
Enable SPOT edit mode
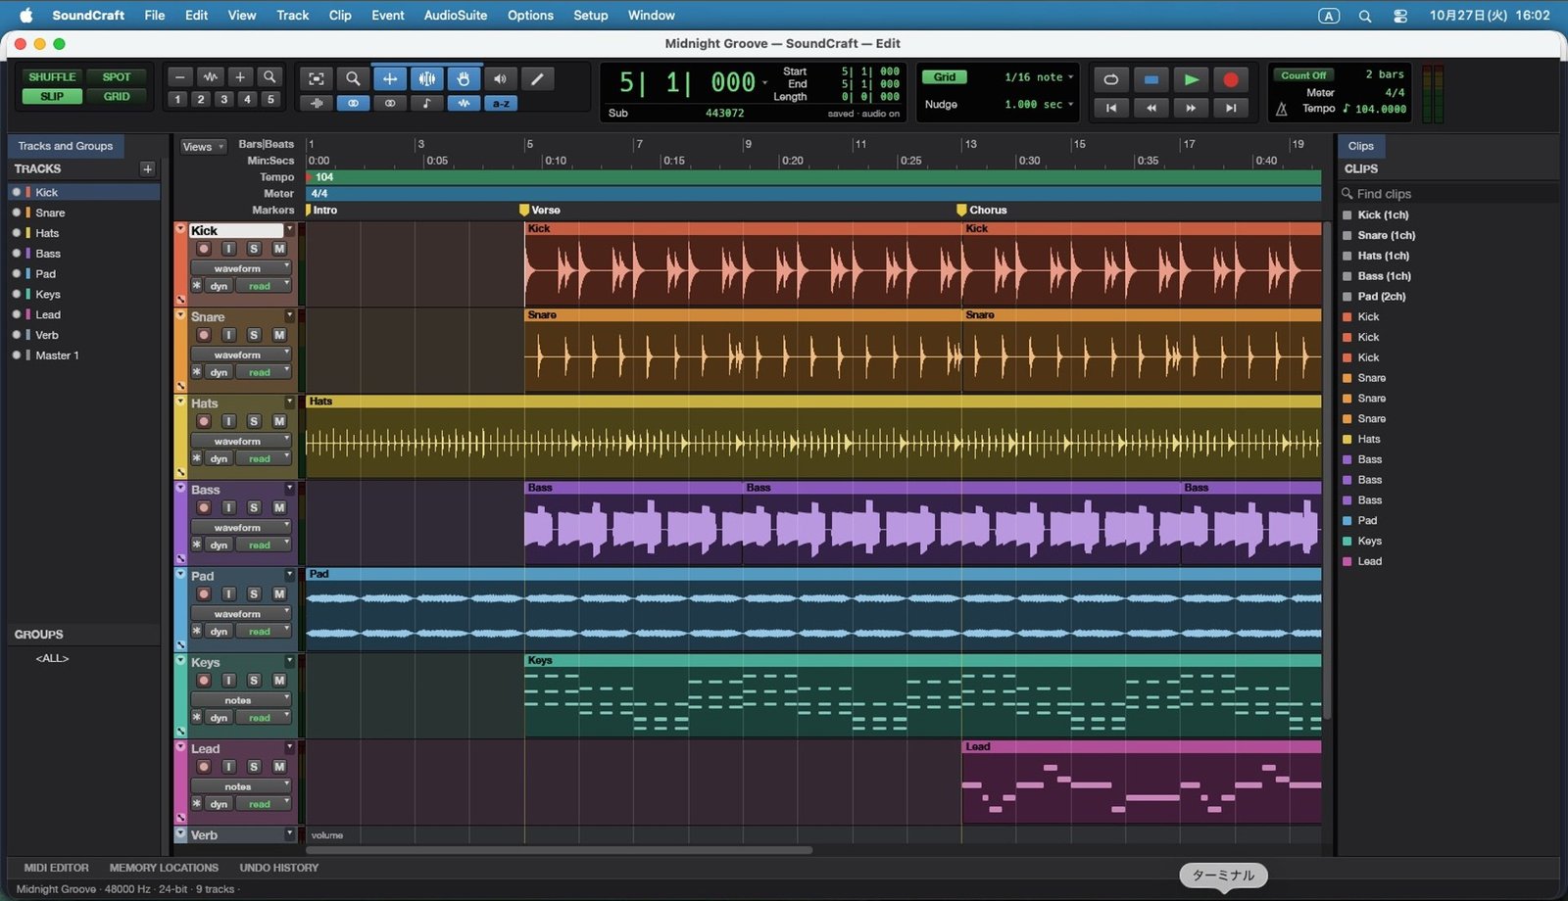tap(117, 76)
